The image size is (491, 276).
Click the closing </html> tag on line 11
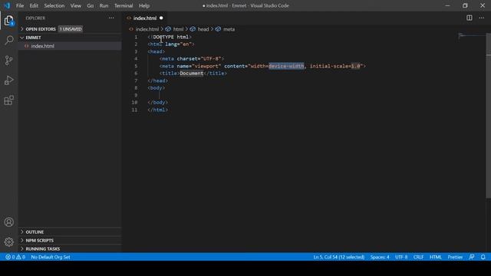[158, 110]
